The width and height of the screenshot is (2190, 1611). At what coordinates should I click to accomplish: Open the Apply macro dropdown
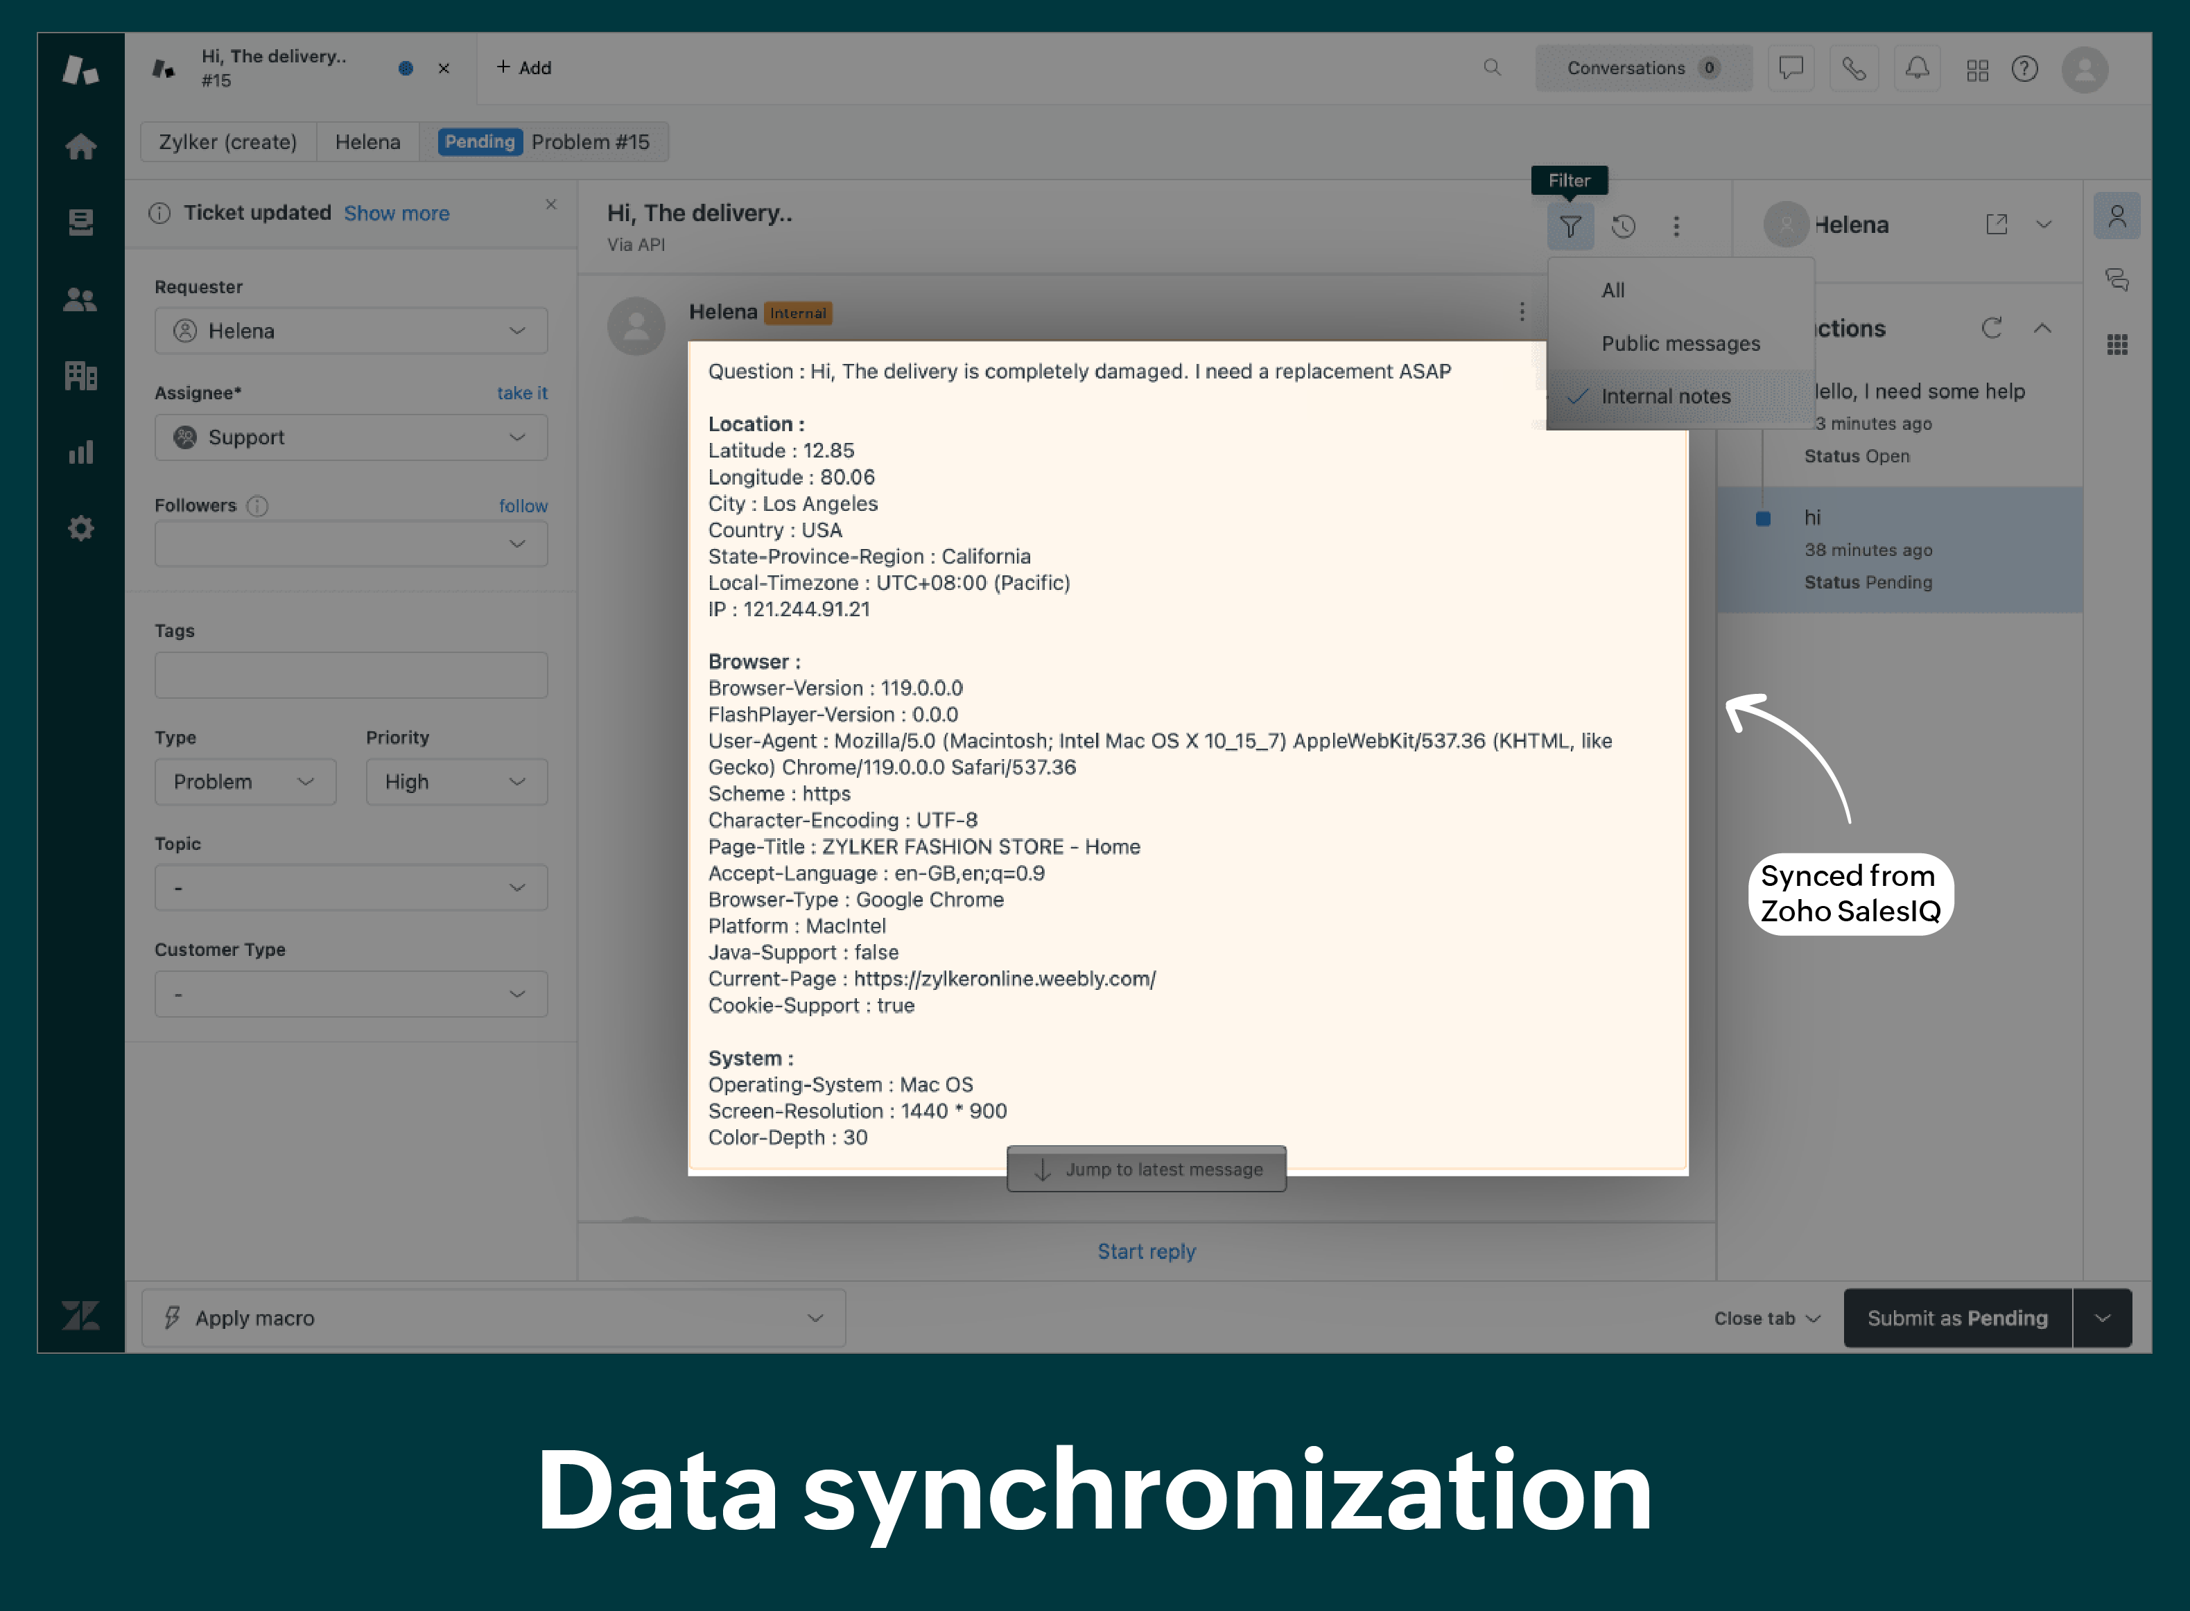point(494,1318)
